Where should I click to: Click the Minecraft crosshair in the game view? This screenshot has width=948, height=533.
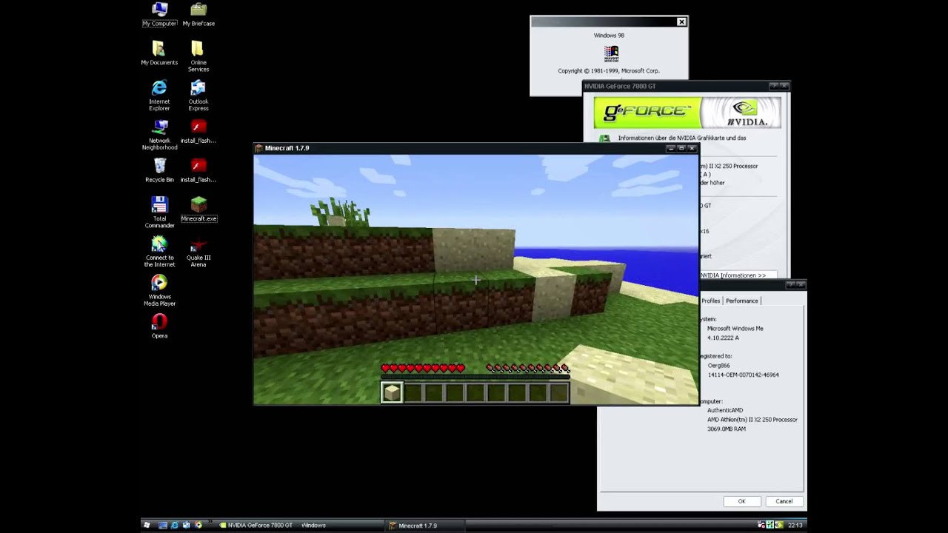pyautogui.click(x=475, y=280)
